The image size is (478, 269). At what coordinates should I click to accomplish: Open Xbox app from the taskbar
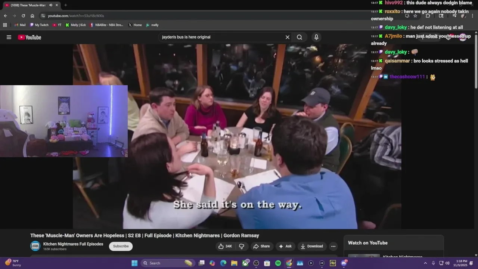(x=245, y=263)
